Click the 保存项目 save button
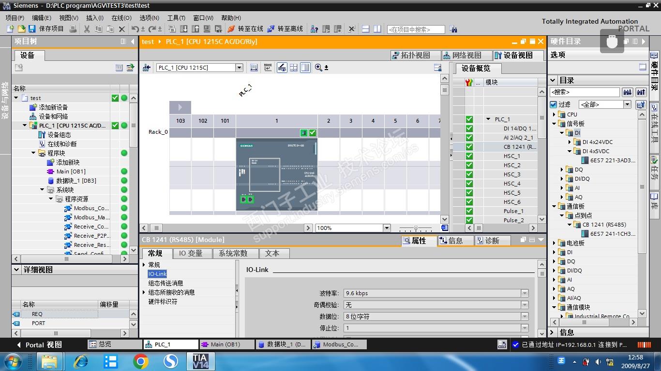This screenshot has width=661, height=371. coord(46,29)
